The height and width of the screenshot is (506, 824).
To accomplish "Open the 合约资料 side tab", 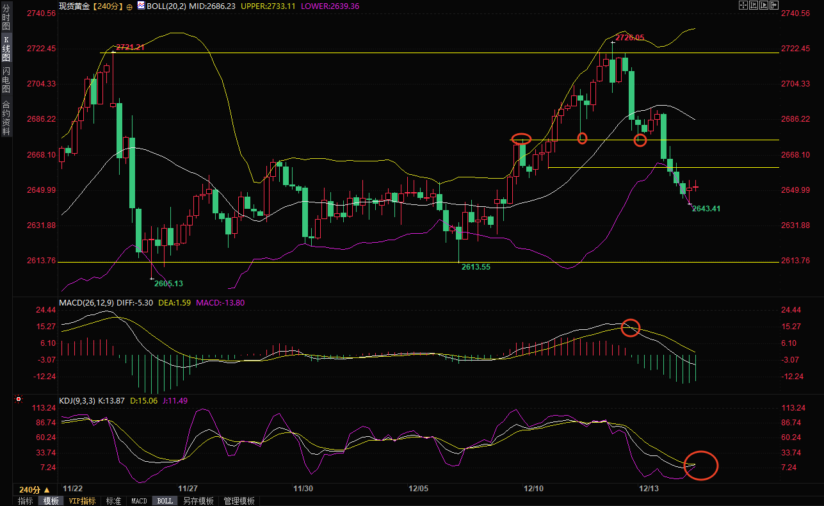I will tap(6, 117).
